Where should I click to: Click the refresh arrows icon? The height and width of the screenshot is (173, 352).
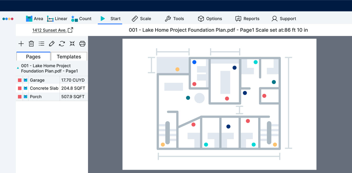(62, 44)
